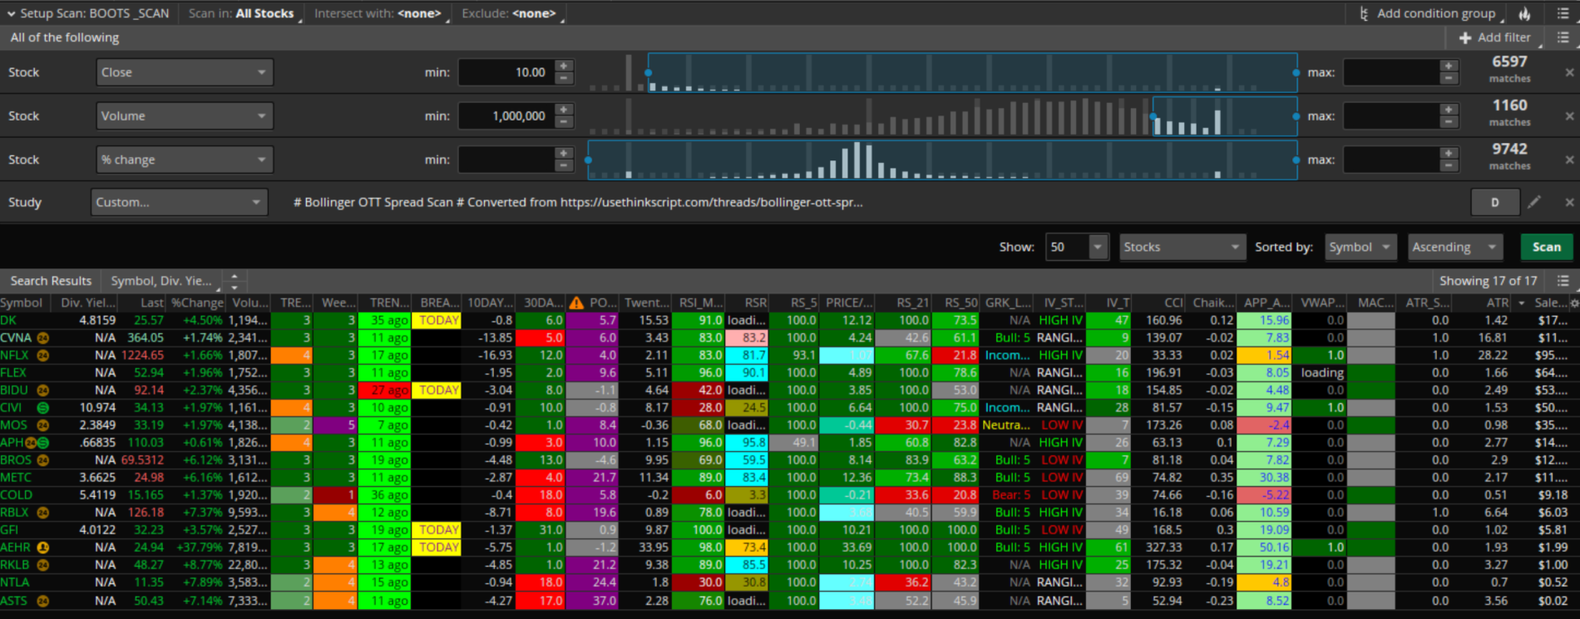
Task: Click the % change min input field
Action: (506, 160)
